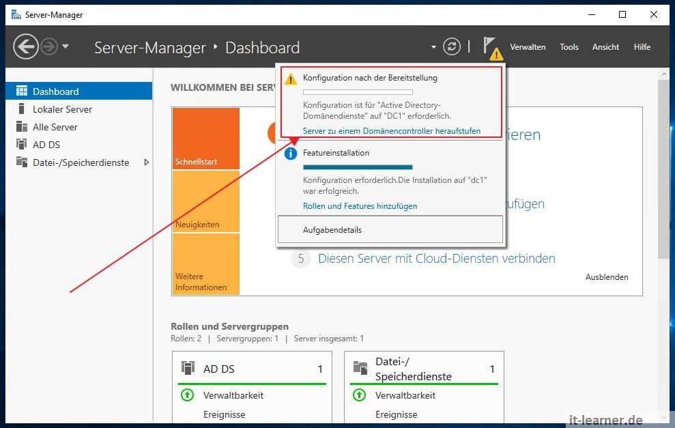Click Server zu einem Domänencontroller heraufstufen
This screenshot has width=675, height=428.
(394, 131)
